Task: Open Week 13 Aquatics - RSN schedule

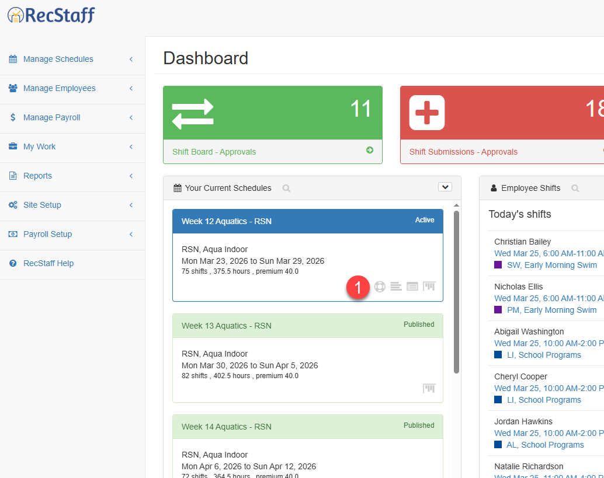Action: [227, 326]
